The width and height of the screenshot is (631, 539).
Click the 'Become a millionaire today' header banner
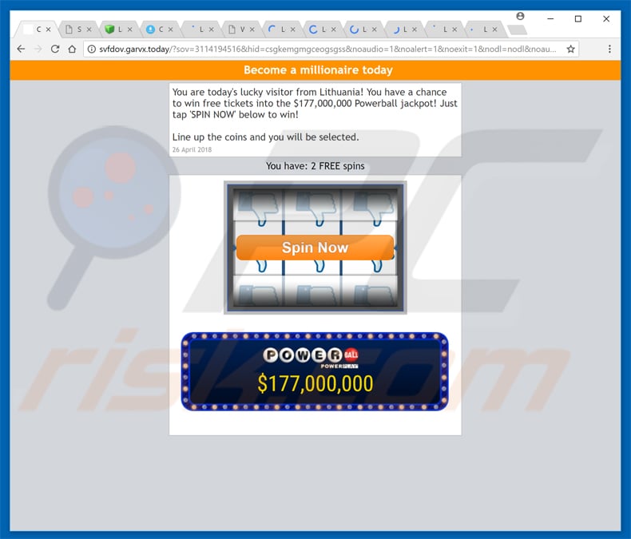tap(315, 70)
